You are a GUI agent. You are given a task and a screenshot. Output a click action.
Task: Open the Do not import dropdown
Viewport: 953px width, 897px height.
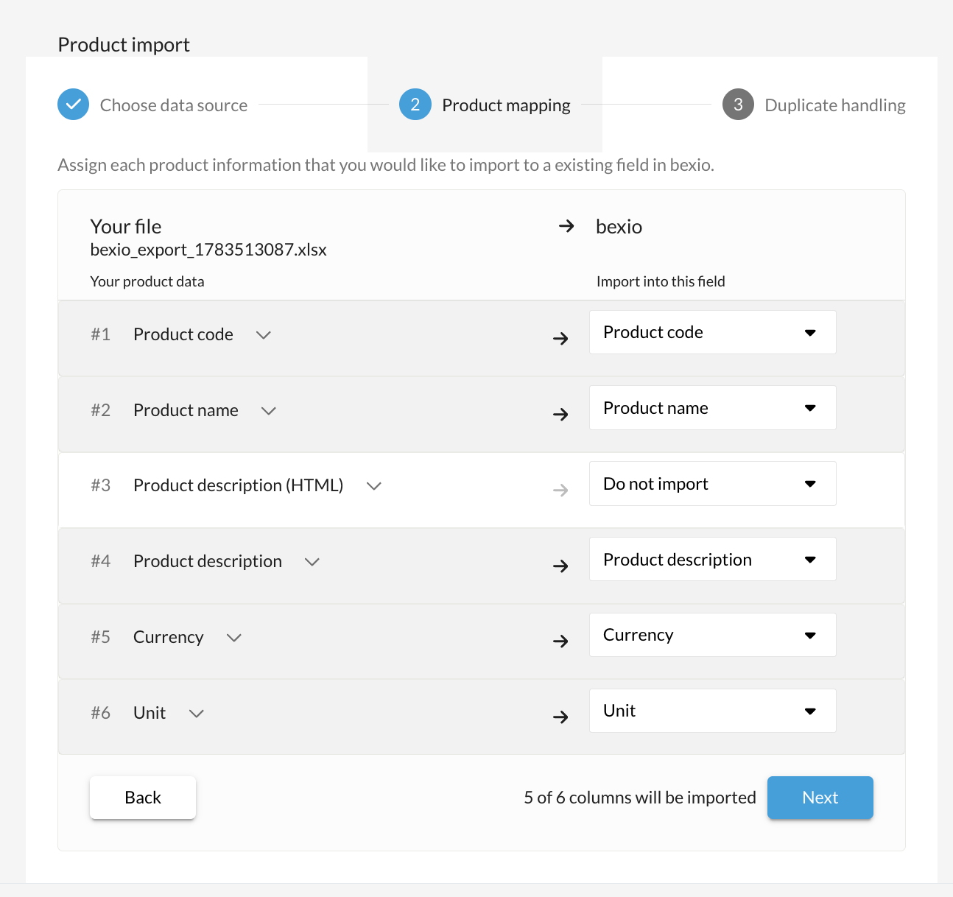[712, 484]
